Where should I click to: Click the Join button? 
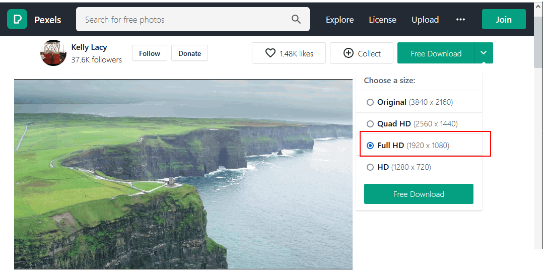(503, 20)
